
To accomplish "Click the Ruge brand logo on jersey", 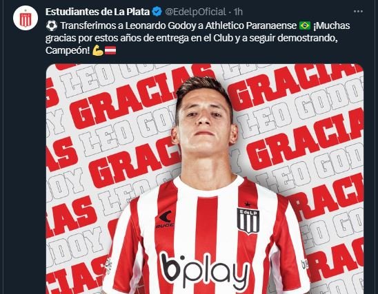I will pyautogui.click(x=165, y=219).
